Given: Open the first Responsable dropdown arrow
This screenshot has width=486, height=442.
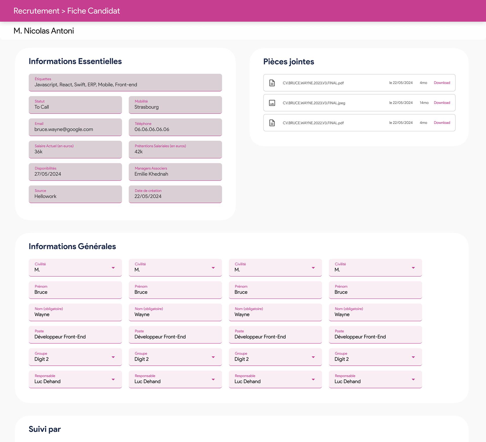Looking at the screenshot, I should (113, 380).
